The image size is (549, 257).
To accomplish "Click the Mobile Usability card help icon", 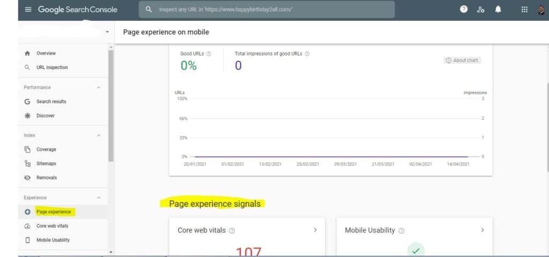I will click(x=401, y=230).
